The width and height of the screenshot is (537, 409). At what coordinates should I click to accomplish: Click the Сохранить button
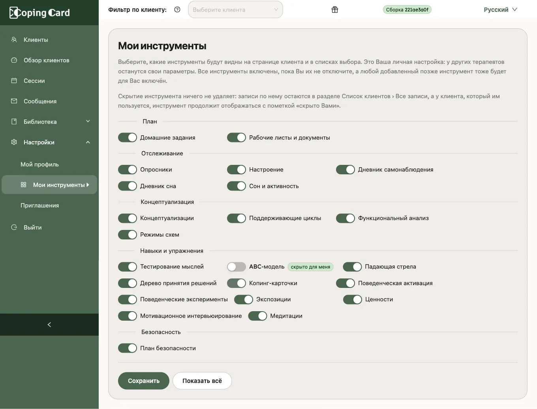(x=144, y=381)
